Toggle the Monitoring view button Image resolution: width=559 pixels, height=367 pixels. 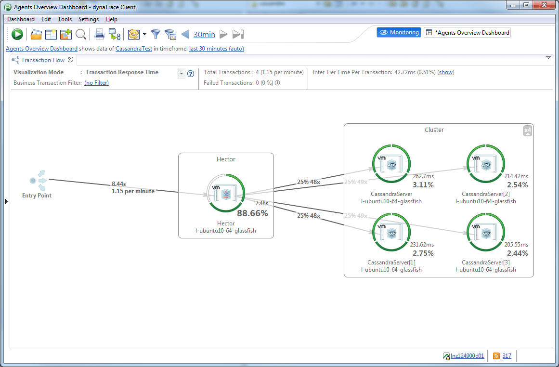[399, 32]
